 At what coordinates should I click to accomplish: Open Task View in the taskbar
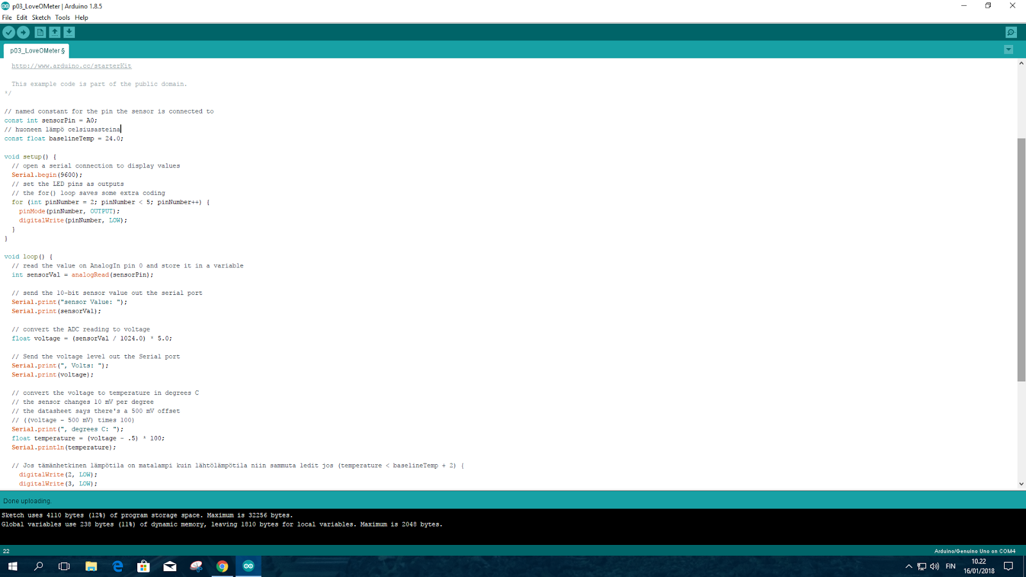[x=64, y=566]
